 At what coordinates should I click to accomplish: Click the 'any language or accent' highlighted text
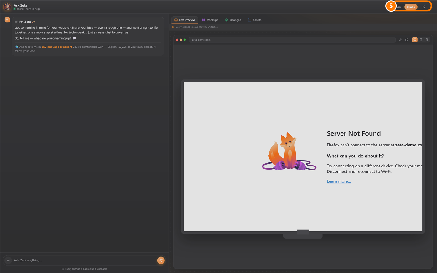click(57, 47)
